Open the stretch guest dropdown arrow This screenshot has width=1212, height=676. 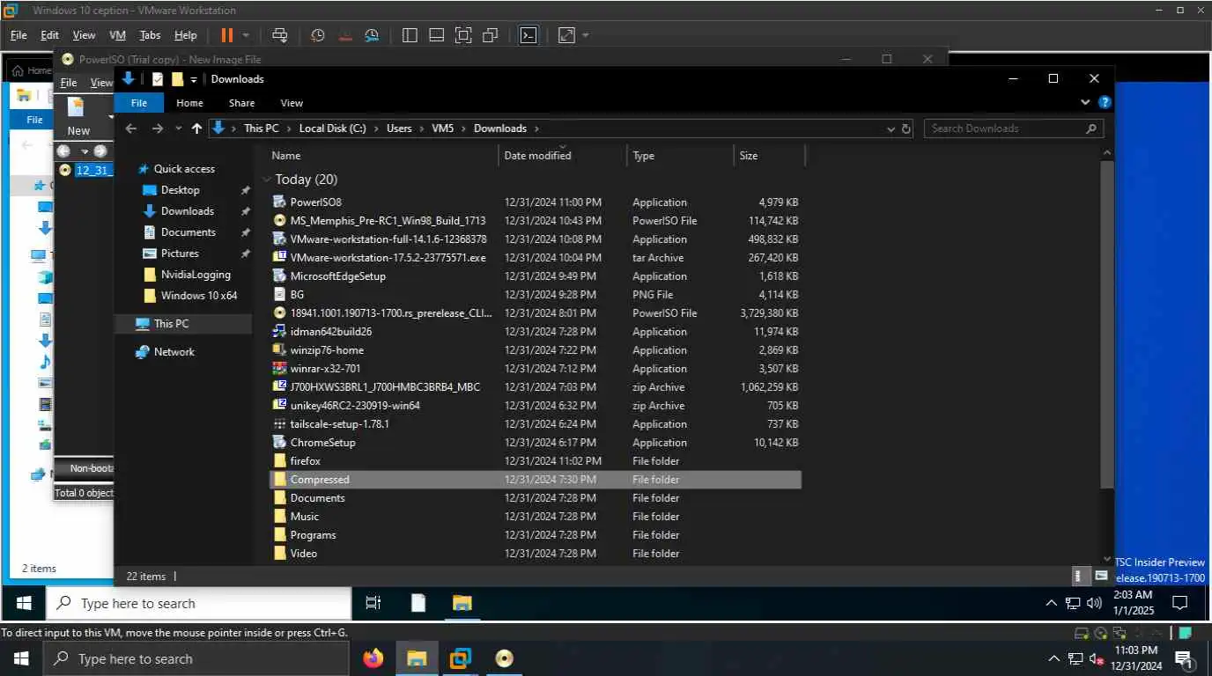coord(586,35)
